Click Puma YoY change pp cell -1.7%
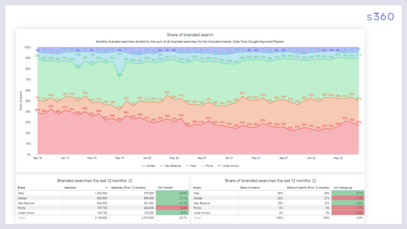 pyautogui.click(x=348, y=208)
